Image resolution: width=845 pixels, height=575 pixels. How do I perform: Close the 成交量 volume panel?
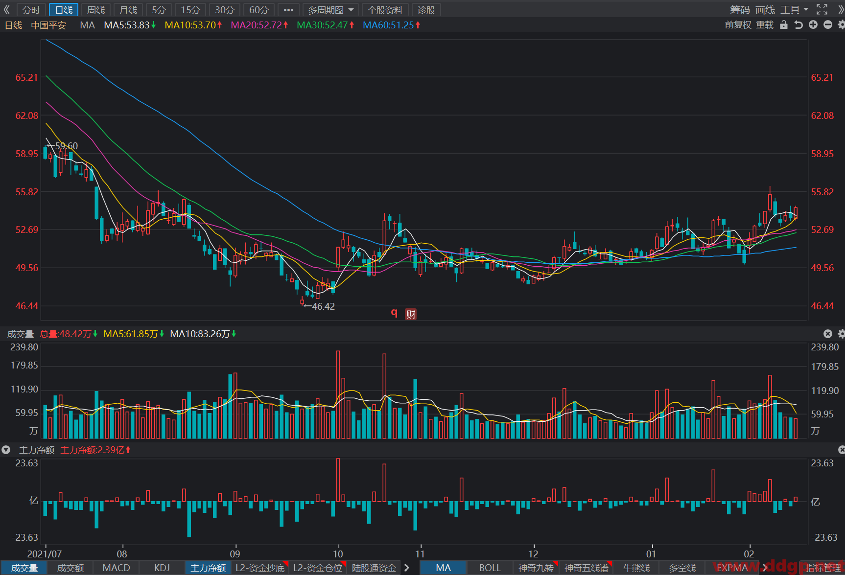828,334
